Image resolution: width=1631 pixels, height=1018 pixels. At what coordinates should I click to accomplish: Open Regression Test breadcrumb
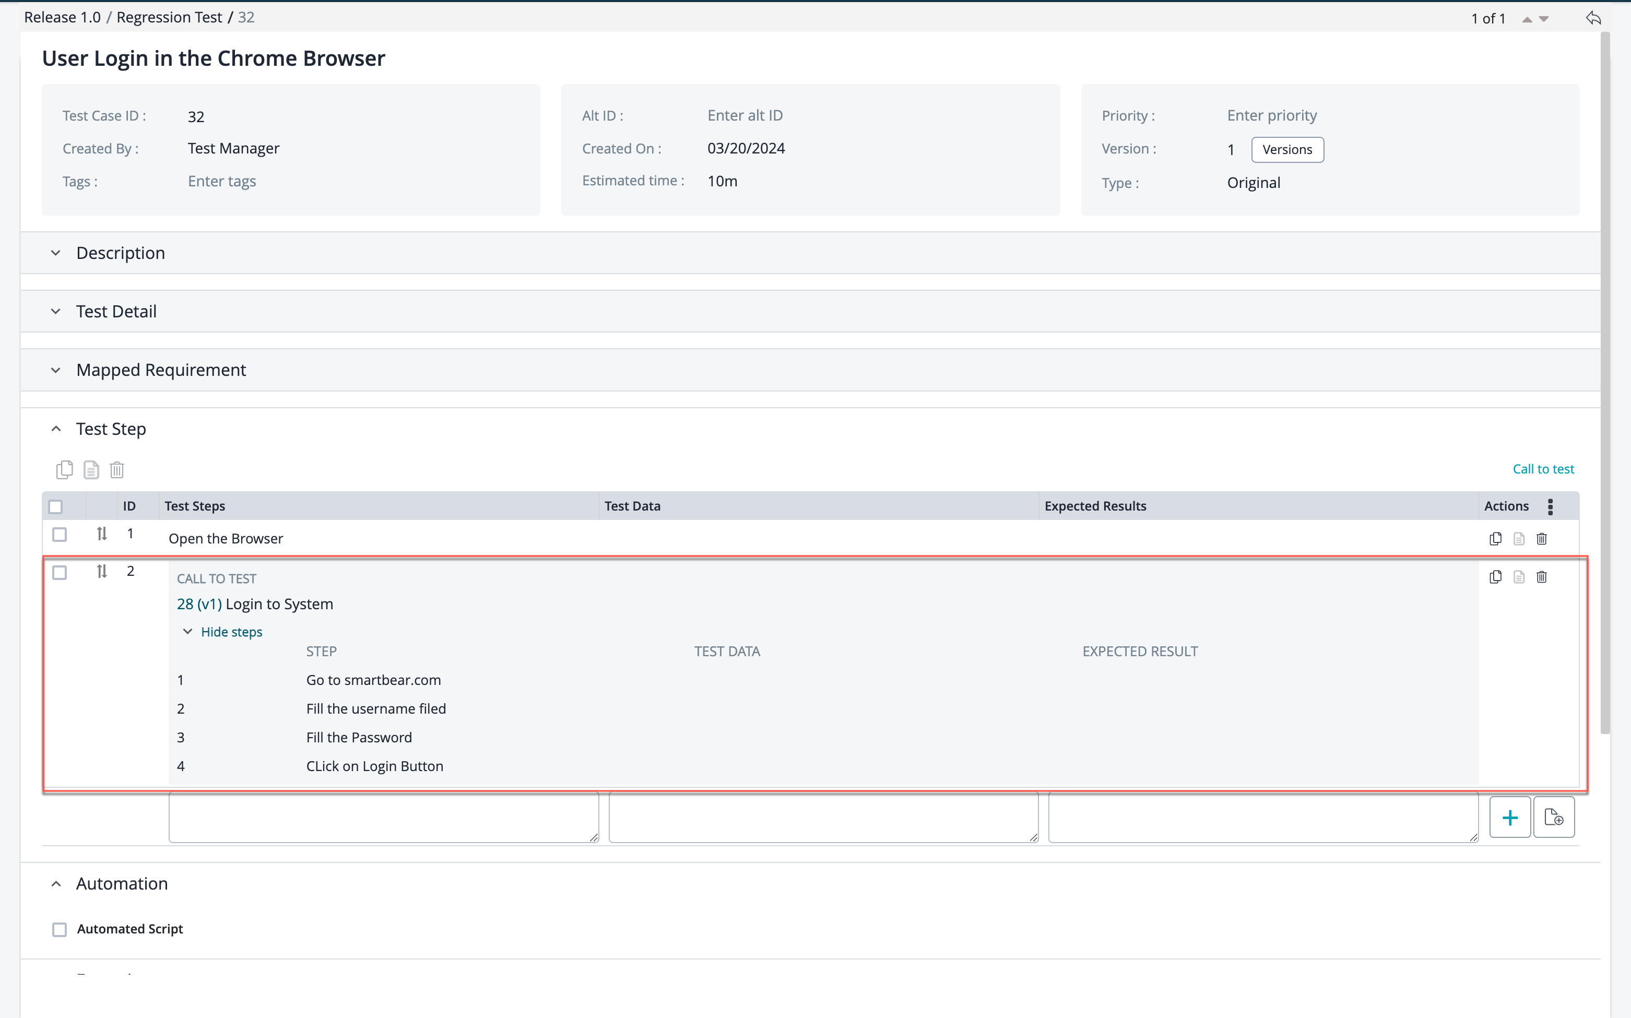point(169,18)
